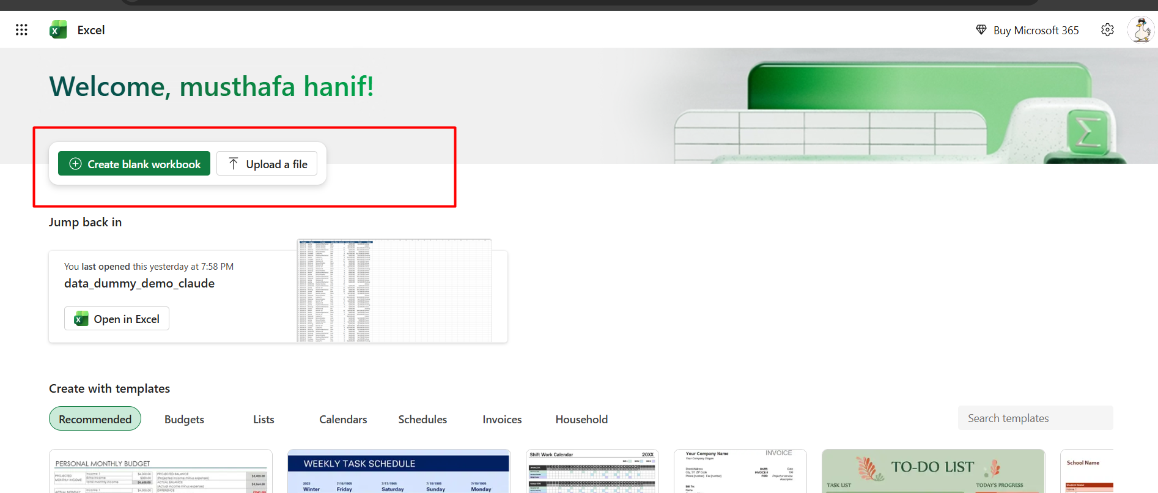Choose the Invoice template
The height and width of the screenshot is (493, 1158).
pos(740,471)
